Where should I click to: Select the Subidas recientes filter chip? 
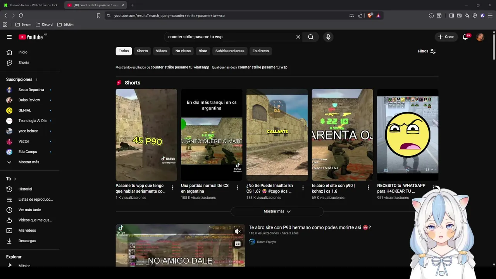tap(230, 51)
